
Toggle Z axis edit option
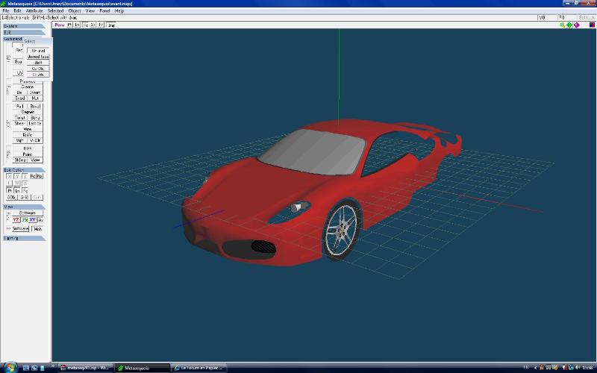pyautogui.click(x=25, y=176)
